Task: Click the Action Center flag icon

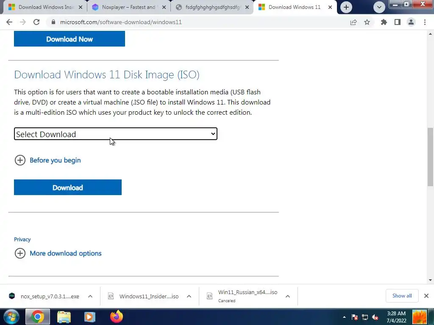Action: [355, 317]
